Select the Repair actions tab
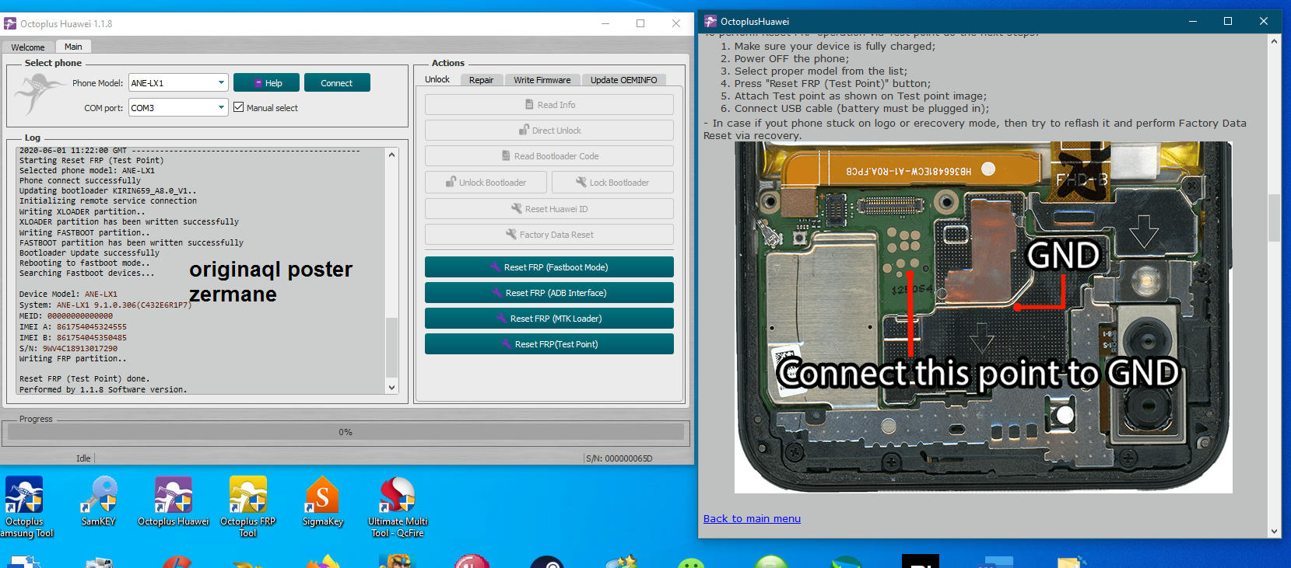 click(x=481, y=80)
